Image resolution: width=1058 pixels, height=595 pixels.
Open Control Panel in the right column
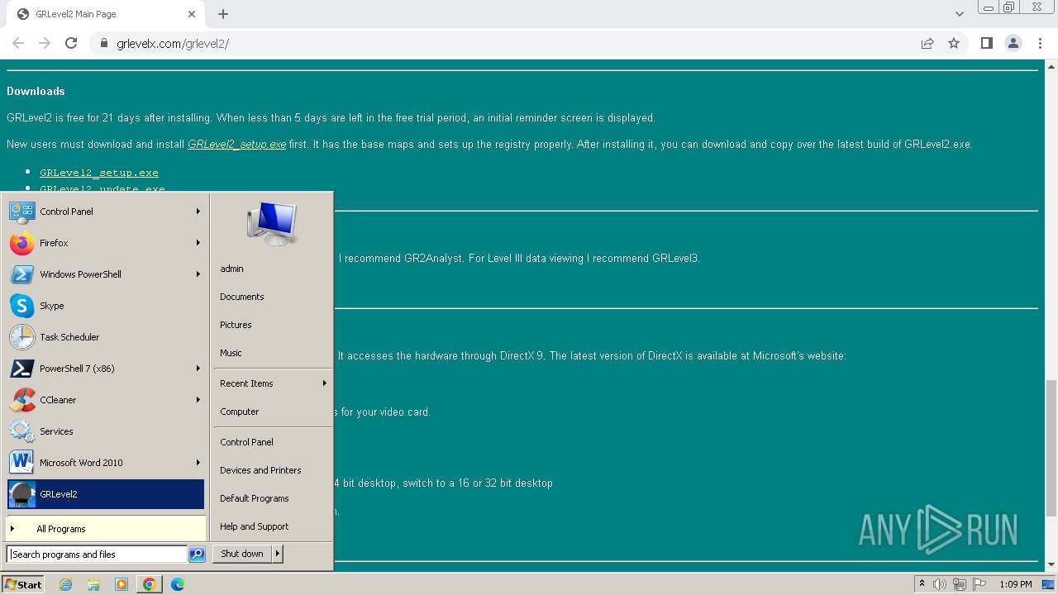click(246, 442)
